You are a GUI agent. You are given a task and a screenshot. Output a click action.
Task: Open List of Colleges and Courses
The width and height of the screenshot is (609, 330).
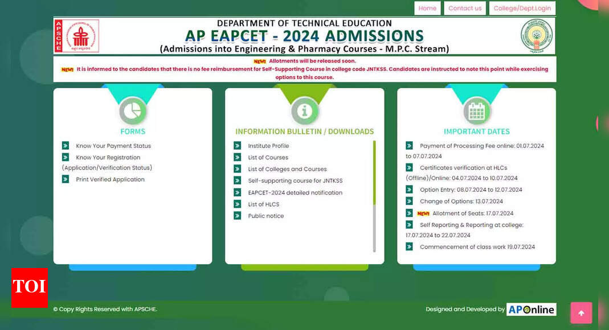[x=287, y=169]
